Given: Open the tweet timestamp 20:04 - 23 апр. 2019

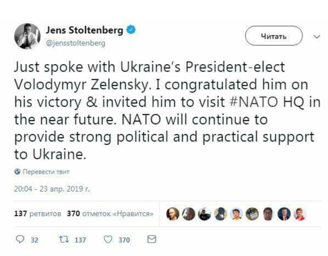Looking at the screenshot, I should pos(52,189).
